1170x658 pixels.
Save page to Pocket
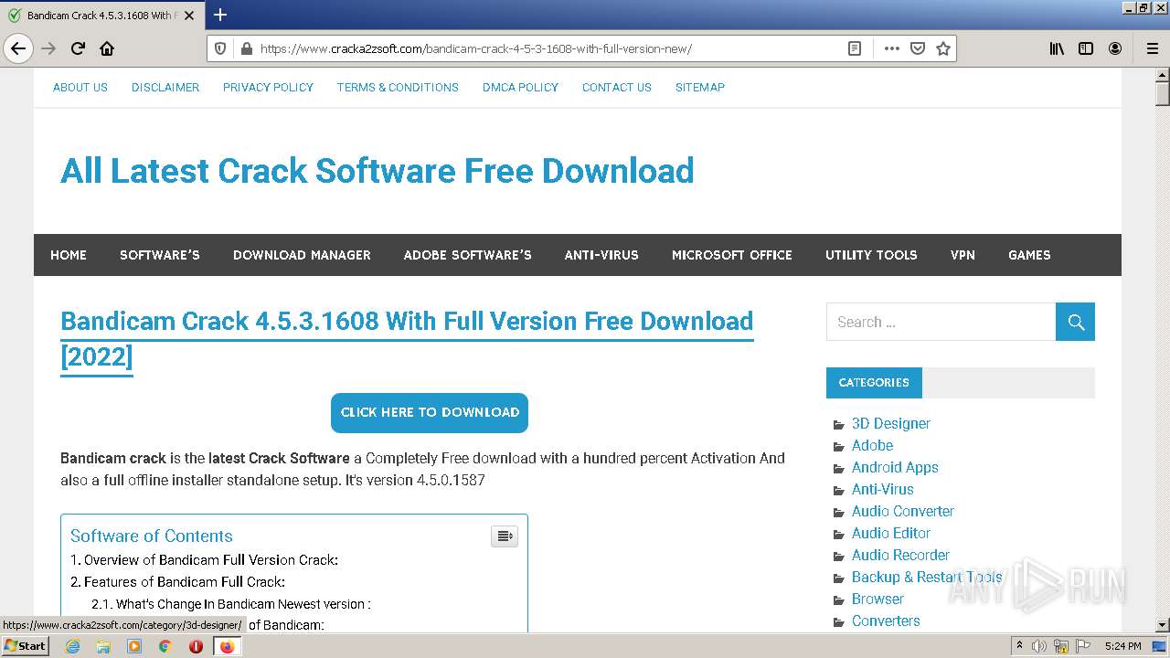coord(917,48)
